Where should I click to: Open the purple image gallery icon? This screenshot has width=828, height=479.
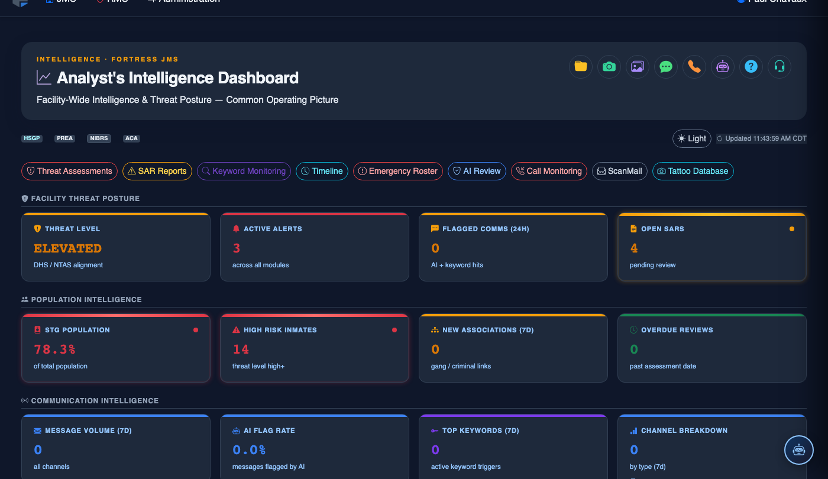coord(638,67)
